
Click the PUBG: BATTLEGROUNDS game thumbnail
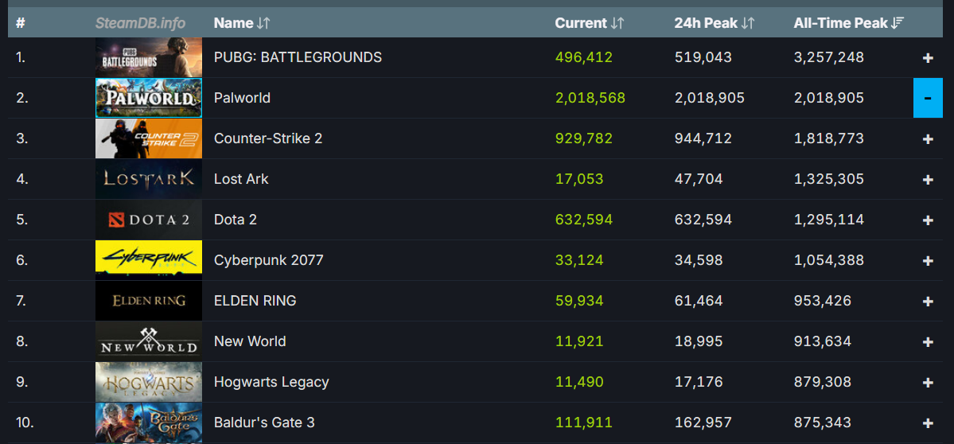(x=149, y=57)
